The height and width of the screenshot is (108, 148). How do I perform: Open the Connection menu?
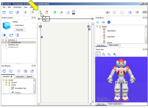click(17, 7)
